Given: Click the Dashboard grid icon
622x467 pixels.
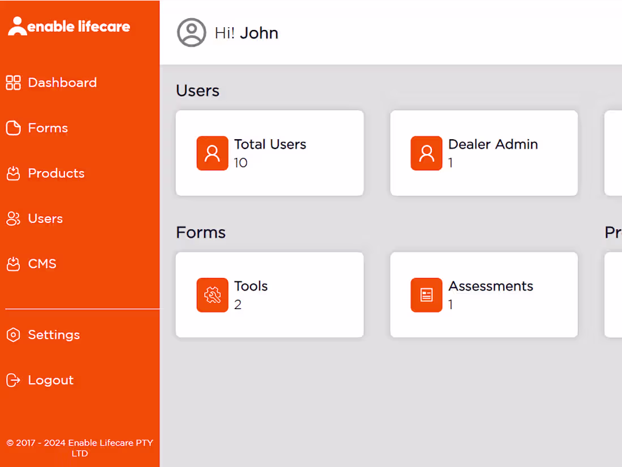Looking at the screenshot, I should point(13,83).
